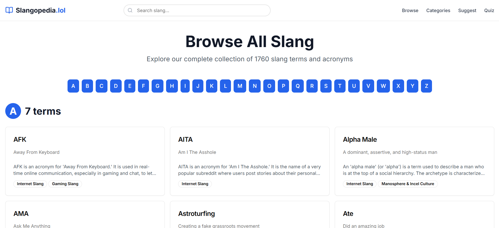Screen dimensions: 499x228
Task: Open the AMA term card
Action: 85,215
